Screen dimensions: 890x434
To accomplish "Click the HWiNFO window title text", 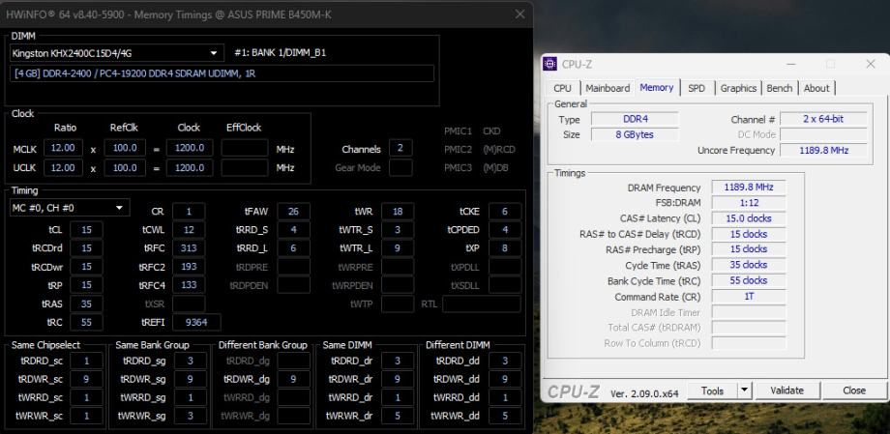I will coord(169,14).
